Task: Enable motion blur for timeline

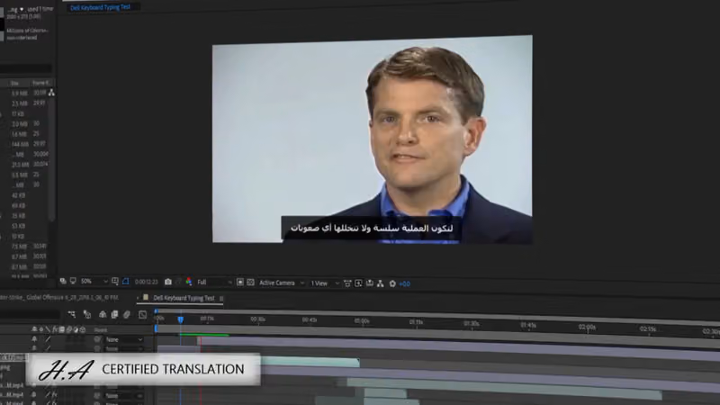Action: (x=127, y=314)
